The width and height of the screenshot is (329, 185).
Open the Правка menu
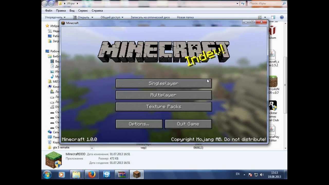point(61,11)
